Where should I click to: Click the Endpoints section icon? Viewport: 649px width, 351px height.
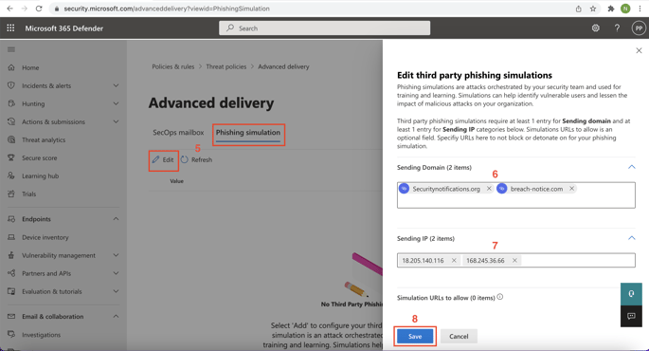point(11,219)
